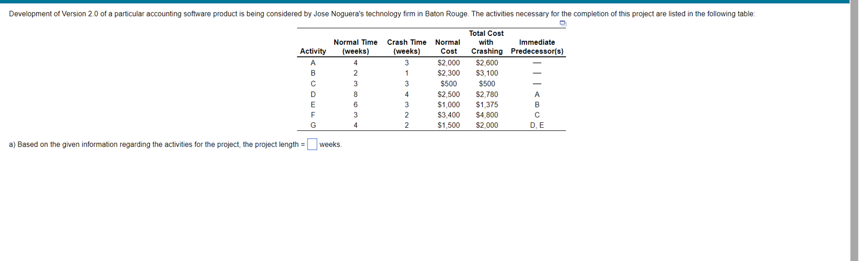This screenshot has height=261, width=859.
Task: Select the 'Crash Time (weeks)' column header
Action: [x=407, y=47]
